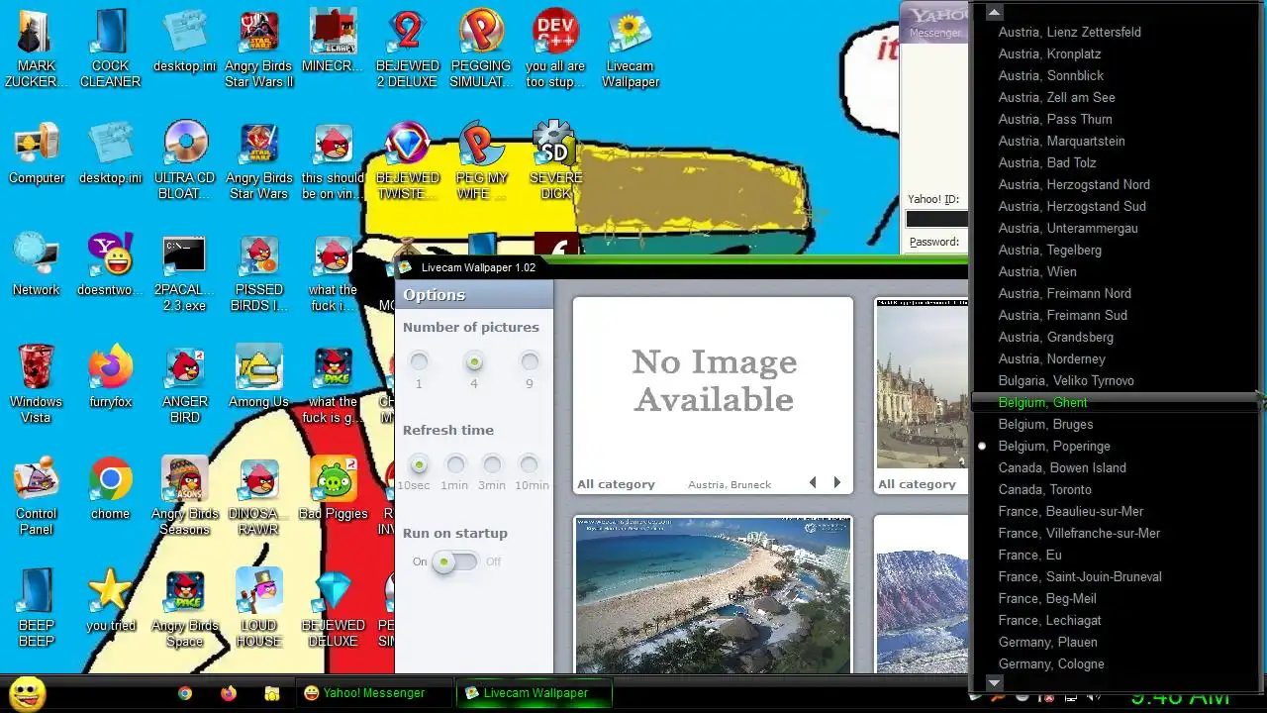This screenshot has width=1267, height=713.
Task: Select the No Image Available camera tile
Action: point(713,385)
